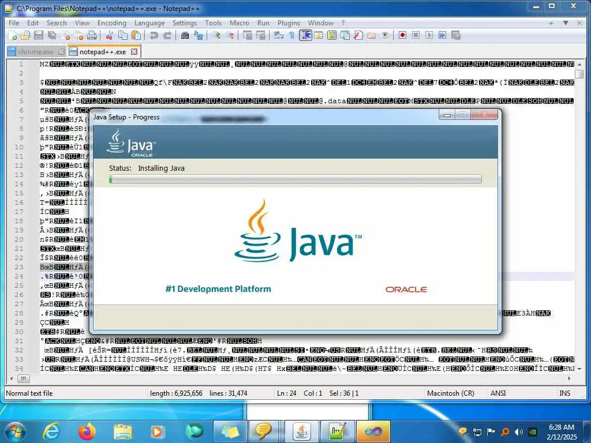
Task: Click the Cut scissors icon
Action: pos(110,35)
